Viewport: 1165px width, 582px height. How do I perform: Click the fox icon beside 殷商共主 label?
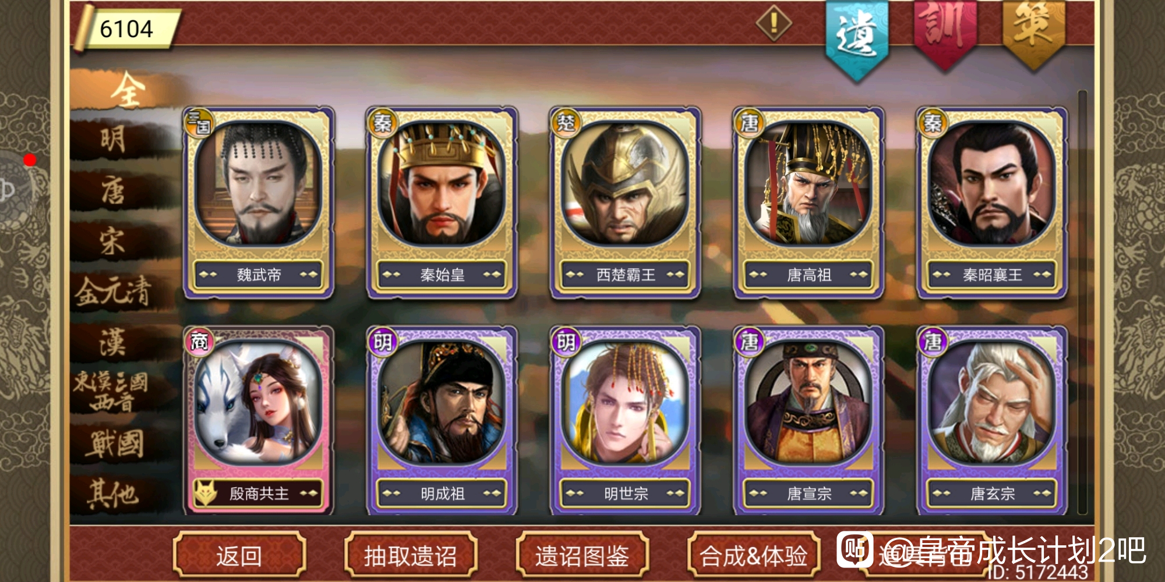click(206, 493)
